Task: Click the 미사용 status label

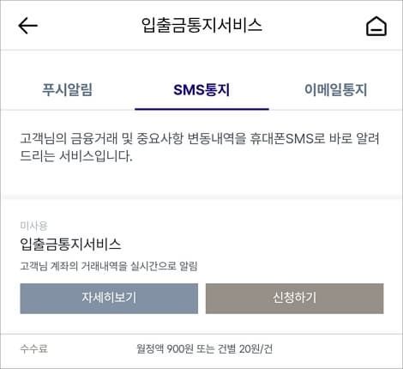Action: pos(33,226)
